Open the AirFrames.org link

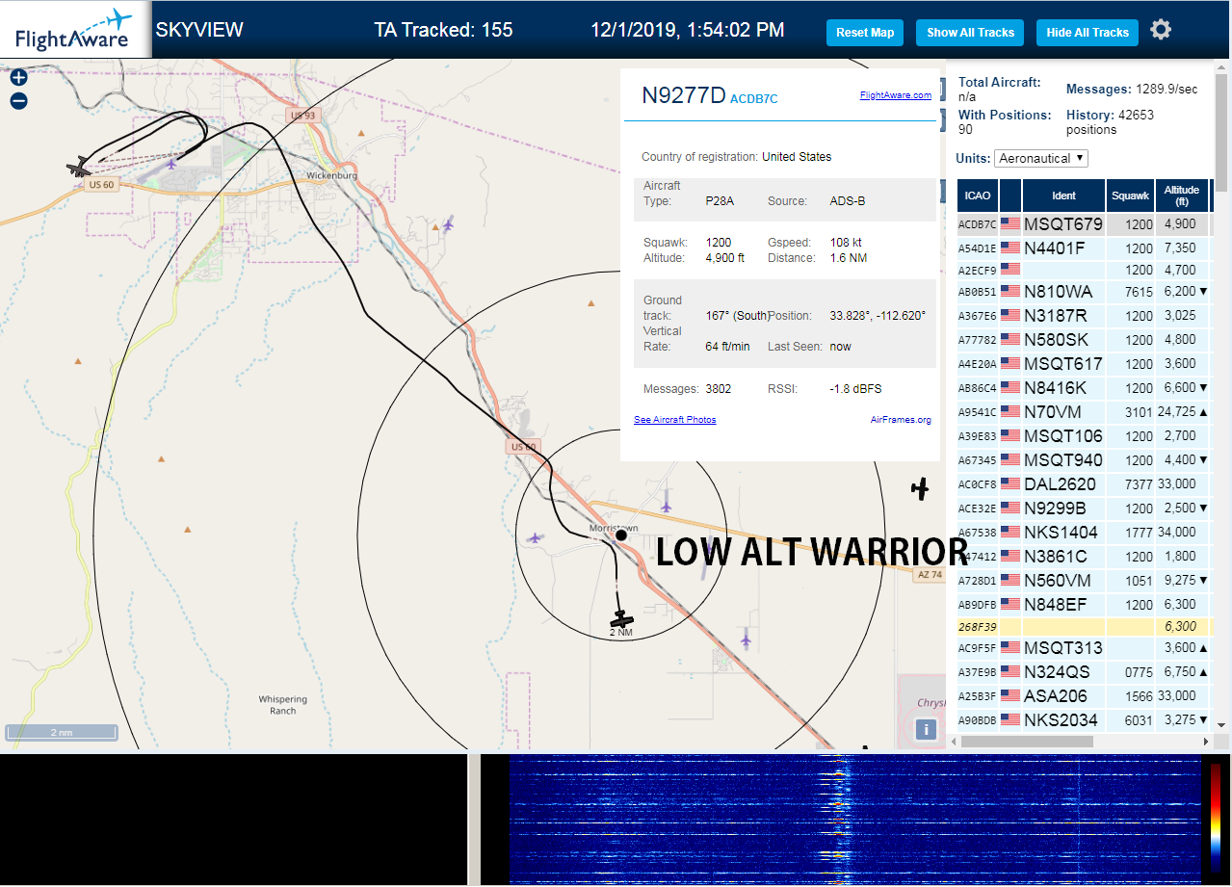point(901,420)
